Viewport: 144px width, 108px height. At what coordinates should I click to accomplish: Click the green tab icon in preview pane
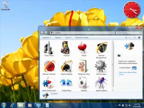[119, 55]
